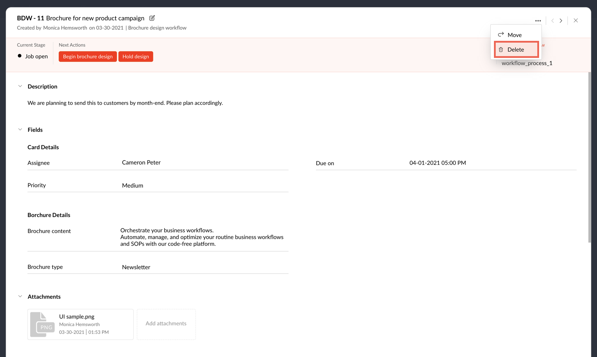Go to next card arrow
This screenshot has width=597, height=357.
coord(561,21)
